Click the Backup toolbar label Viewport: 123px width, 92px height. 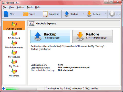click(74, 14)
